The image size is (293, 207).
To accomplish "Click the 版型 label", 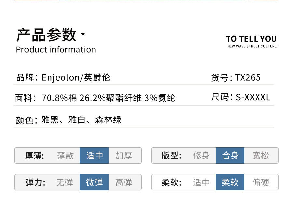I will (172, 156).
